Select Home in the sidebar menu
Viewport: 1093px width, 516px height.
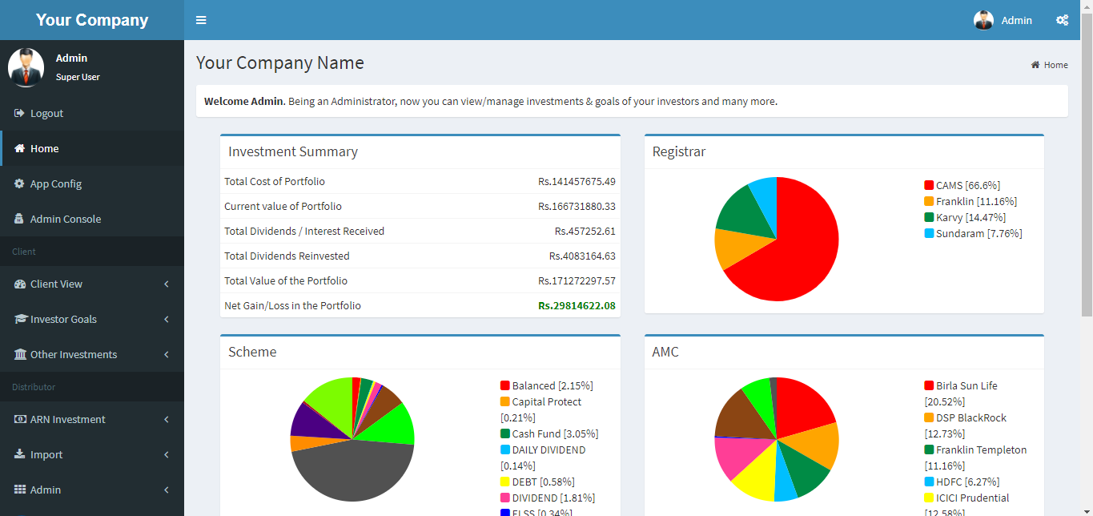coord(45,149)
